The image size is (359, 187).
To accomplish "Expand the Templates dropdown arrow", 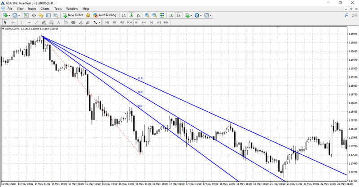I will pyautogui.click(x=210, y=16).
